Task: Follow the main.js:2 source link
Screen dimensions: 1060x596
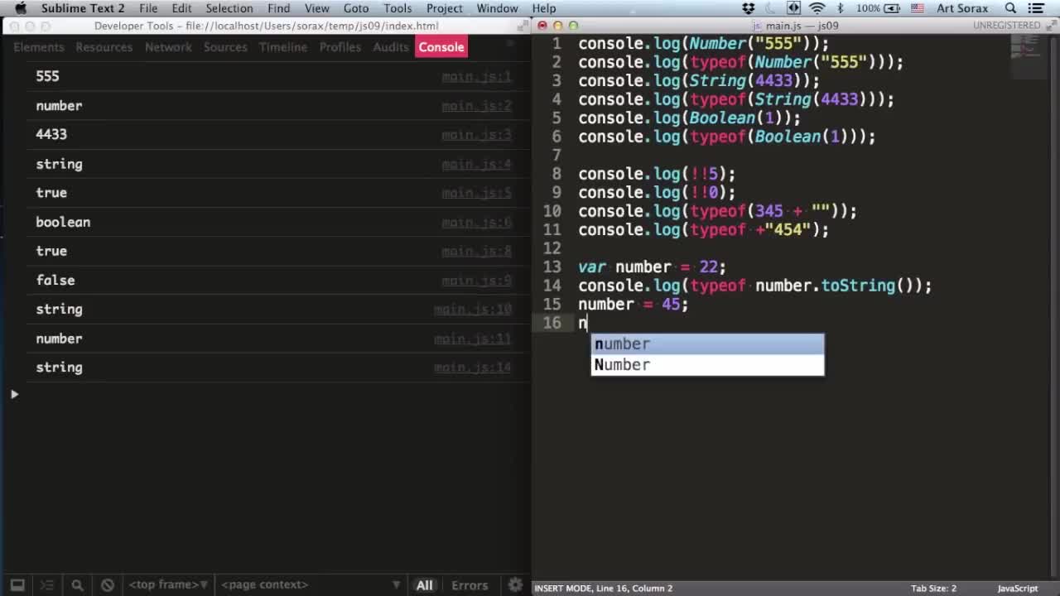Action: click(476, 106)
